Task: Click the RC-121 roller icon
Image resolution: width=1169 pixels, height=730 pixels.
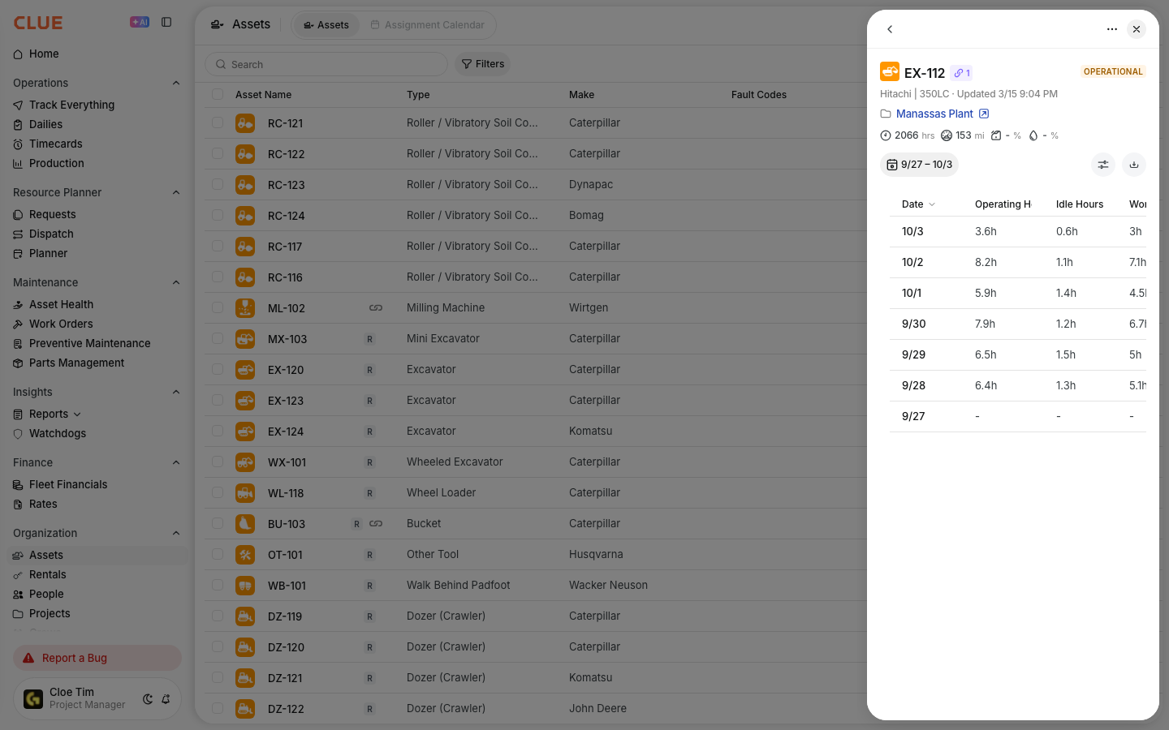Action: tap(245, 123)
